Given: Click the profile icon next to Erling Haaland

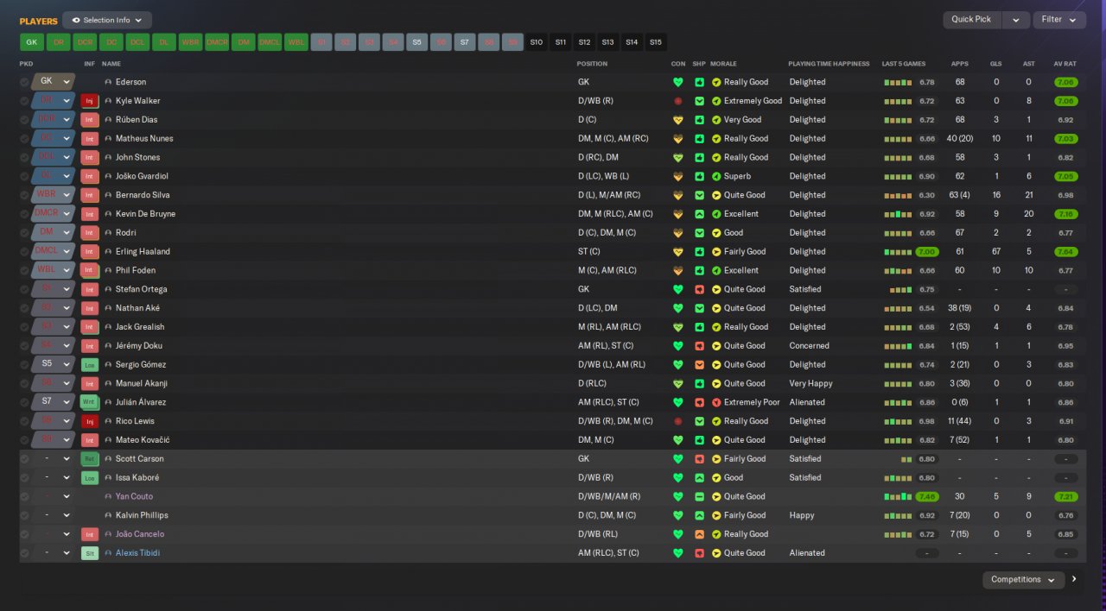Looking at the screenshot, I should coord(108,252).
